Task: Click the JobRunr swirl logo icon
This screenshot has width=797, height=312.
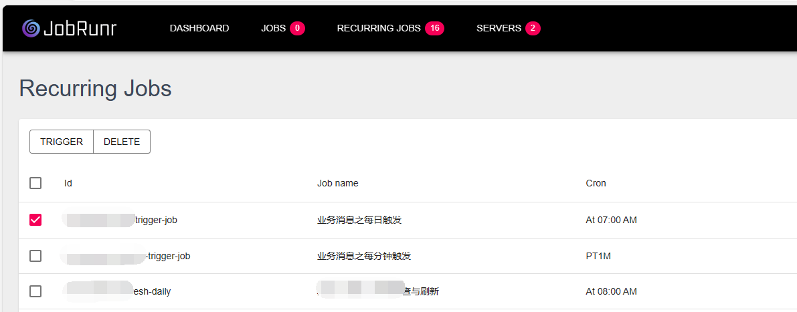Action: click(x=31, y=28)
